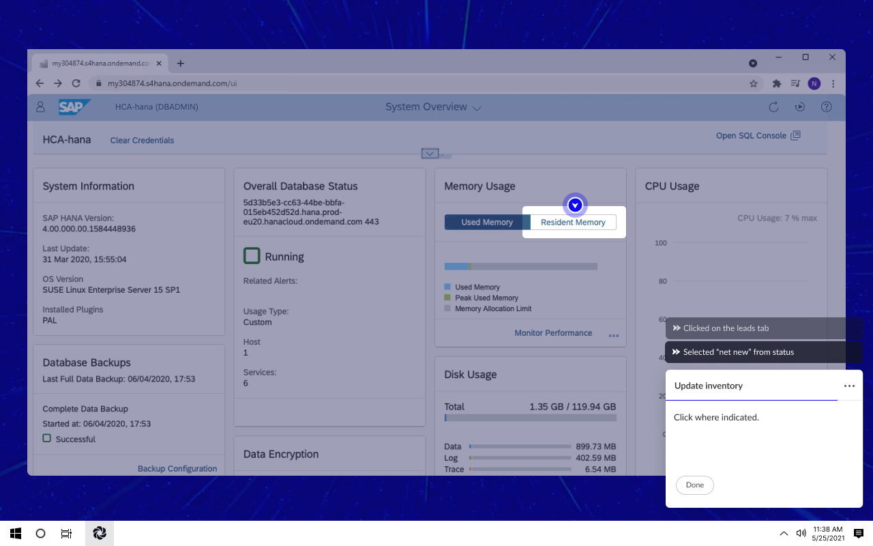Viewport: 873px width, 546px height.
Task: Reload the page in Chrome
Action: point(76,83)
